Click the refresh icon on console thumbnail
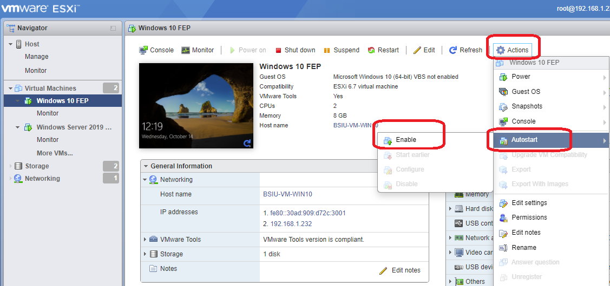This screenshot has height=286, width=610. point(247,143)
